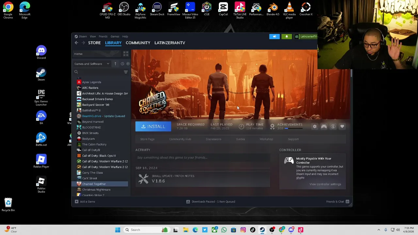Screen dimensions: 418x235
Task: Open the View menu
Action: coord(93,37)
